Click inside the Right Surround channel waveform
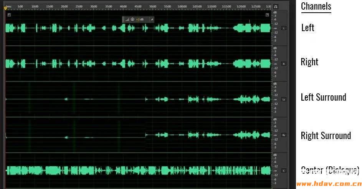 tap(138, 135)
